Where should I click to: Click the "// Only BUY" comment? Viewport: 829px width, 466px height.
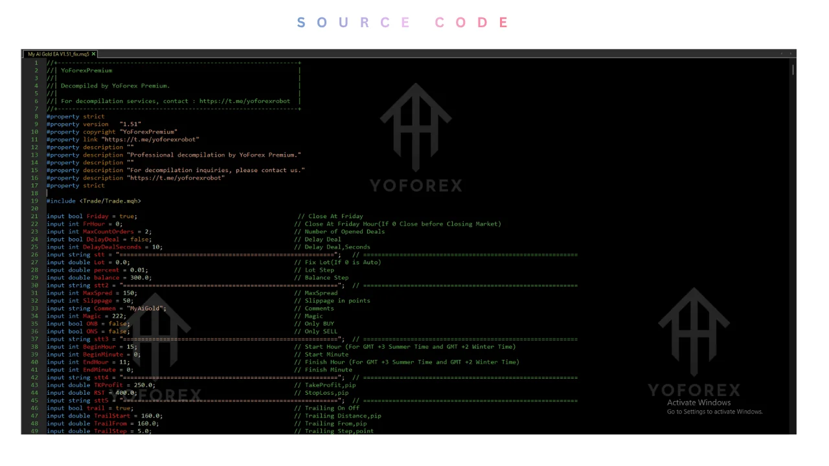(x=314, y=324)
